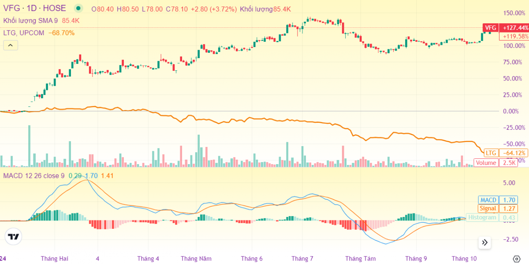Viewport: 529px width, 264px height.
Task: Click the green market status dot
Action: [x=78, y=8]
